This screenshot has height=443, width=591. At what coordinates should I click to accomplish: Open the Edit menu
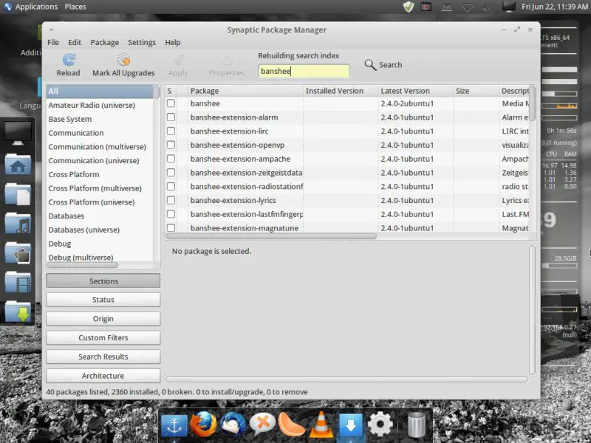click(75, 43)
